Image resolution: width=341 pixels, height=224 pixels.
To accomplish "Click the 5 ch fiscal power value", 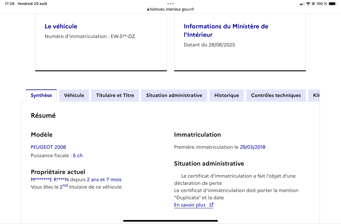I will (78, 155).
